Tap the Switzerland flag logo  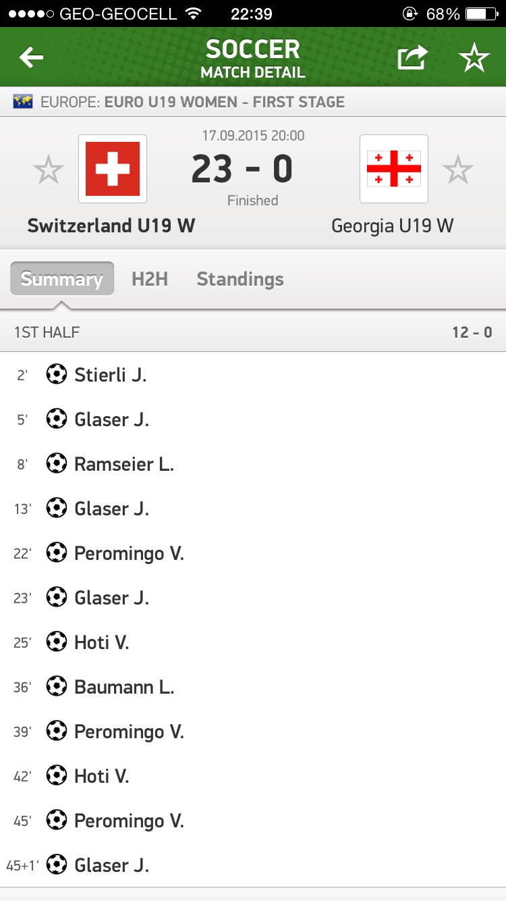coord(113,169)
